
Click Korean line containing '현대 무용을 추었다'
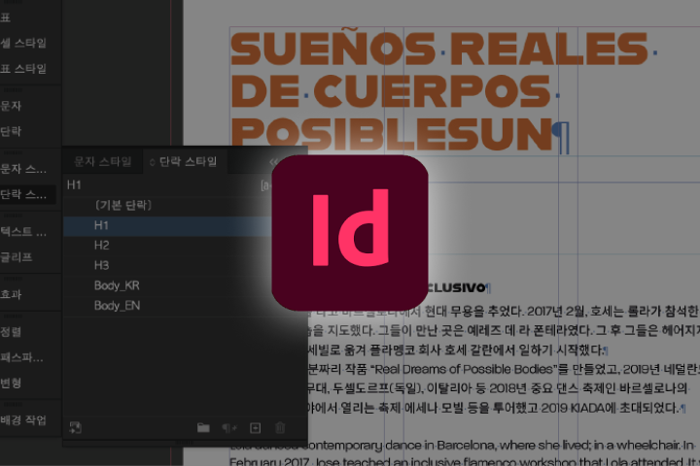coord(503,312)
